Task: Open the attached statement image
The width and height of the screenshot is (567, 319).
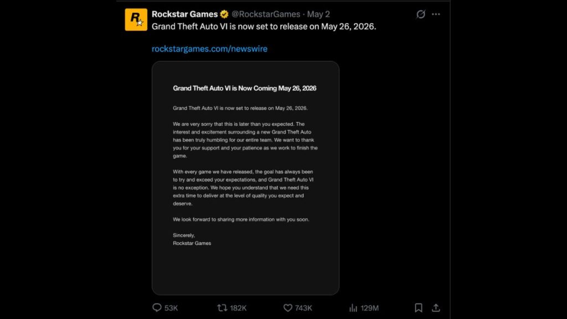Action: pos(245,177)
